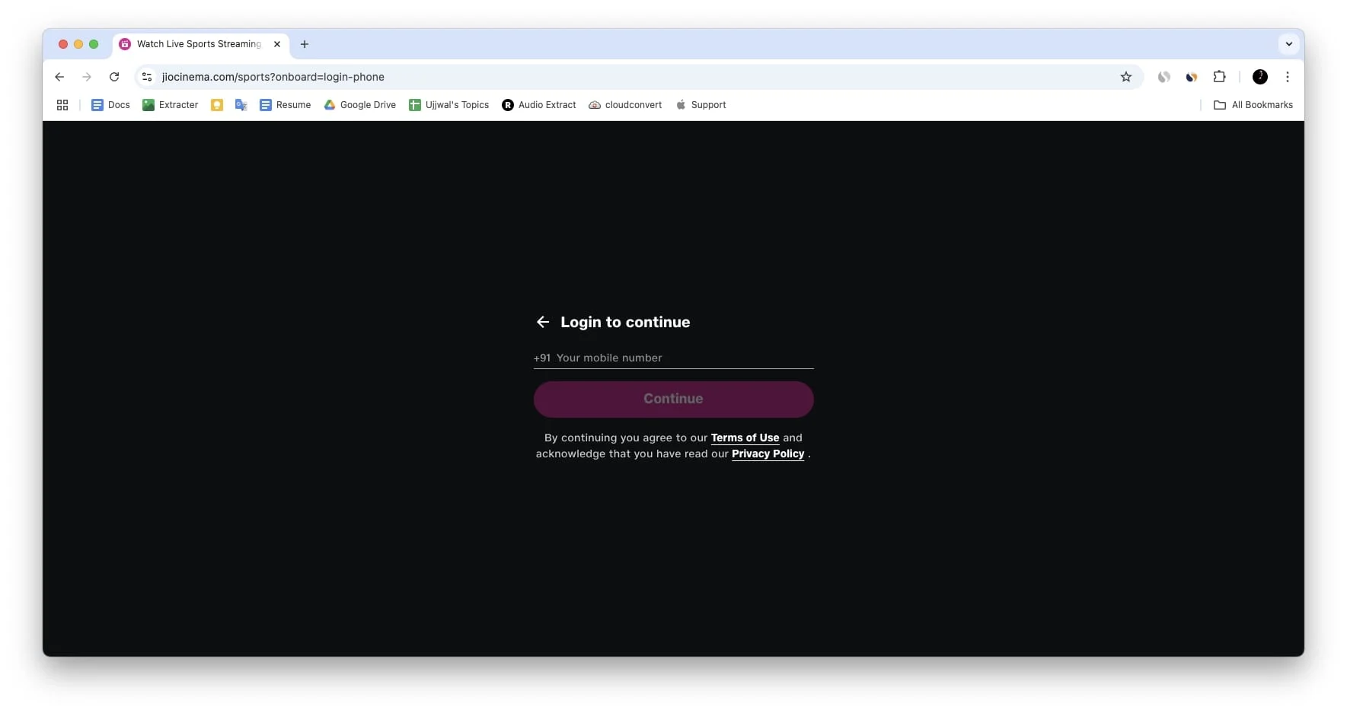Viewport: 1347px width, 713px height.
Task: Open the apps grid icon in bookmarks bar
Action: click(62, 105)
